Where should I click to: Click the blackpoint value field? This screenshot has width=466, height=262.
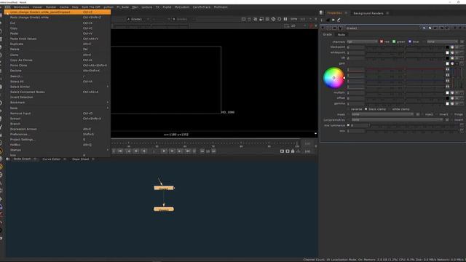point(355,47)
